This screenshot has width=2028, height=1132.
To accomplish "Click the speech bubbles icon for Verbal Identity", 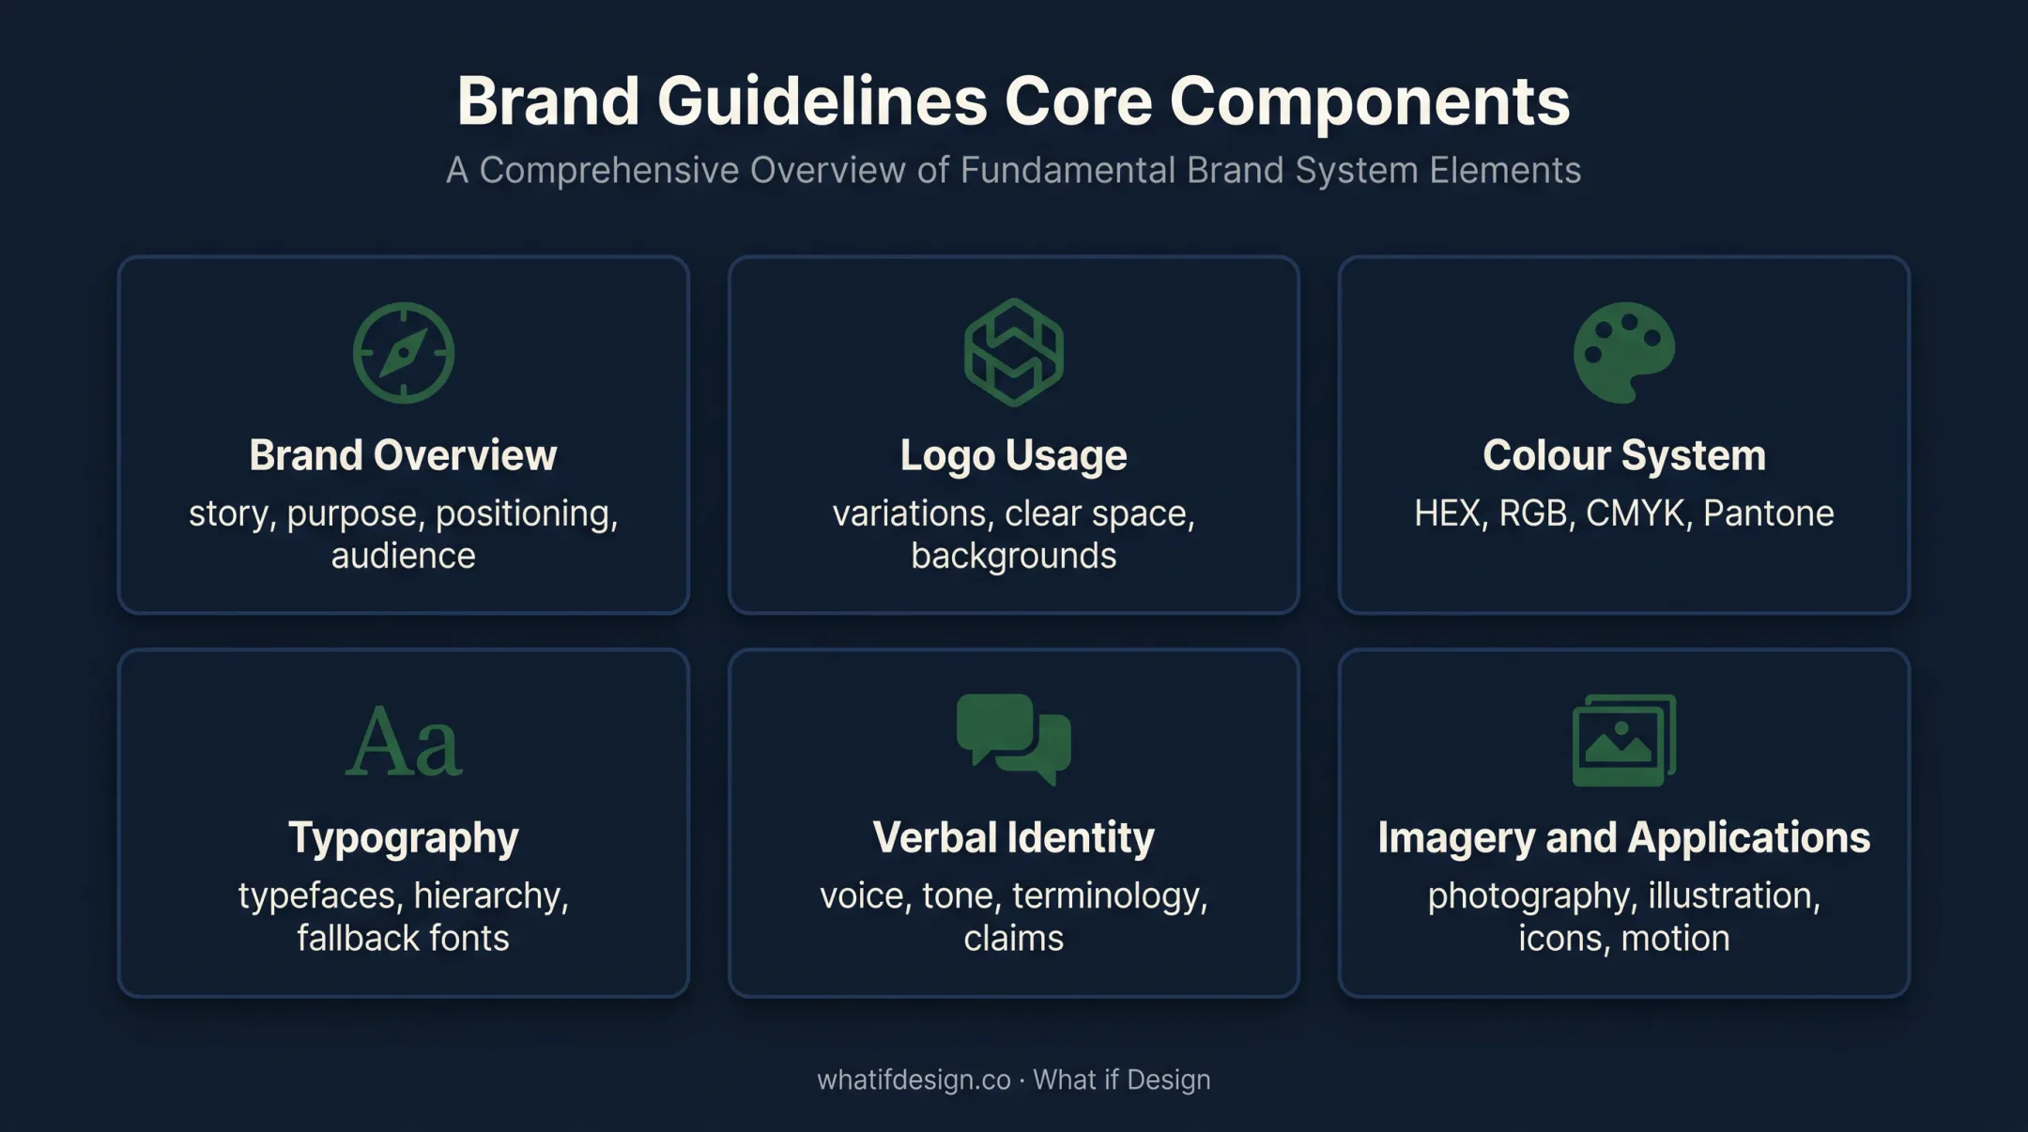I will pyautogui.click(x=1014, y=740).
